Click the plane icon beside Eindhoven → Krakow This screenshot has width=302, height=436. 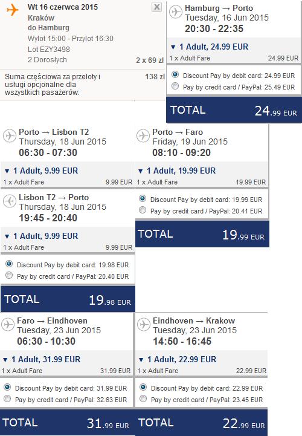point(144,325)
